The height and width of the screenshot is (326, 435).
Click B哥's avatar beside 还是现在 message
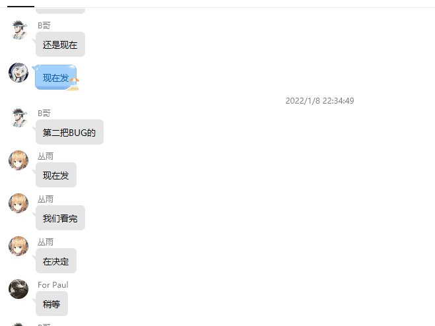(x=19, y=30)
